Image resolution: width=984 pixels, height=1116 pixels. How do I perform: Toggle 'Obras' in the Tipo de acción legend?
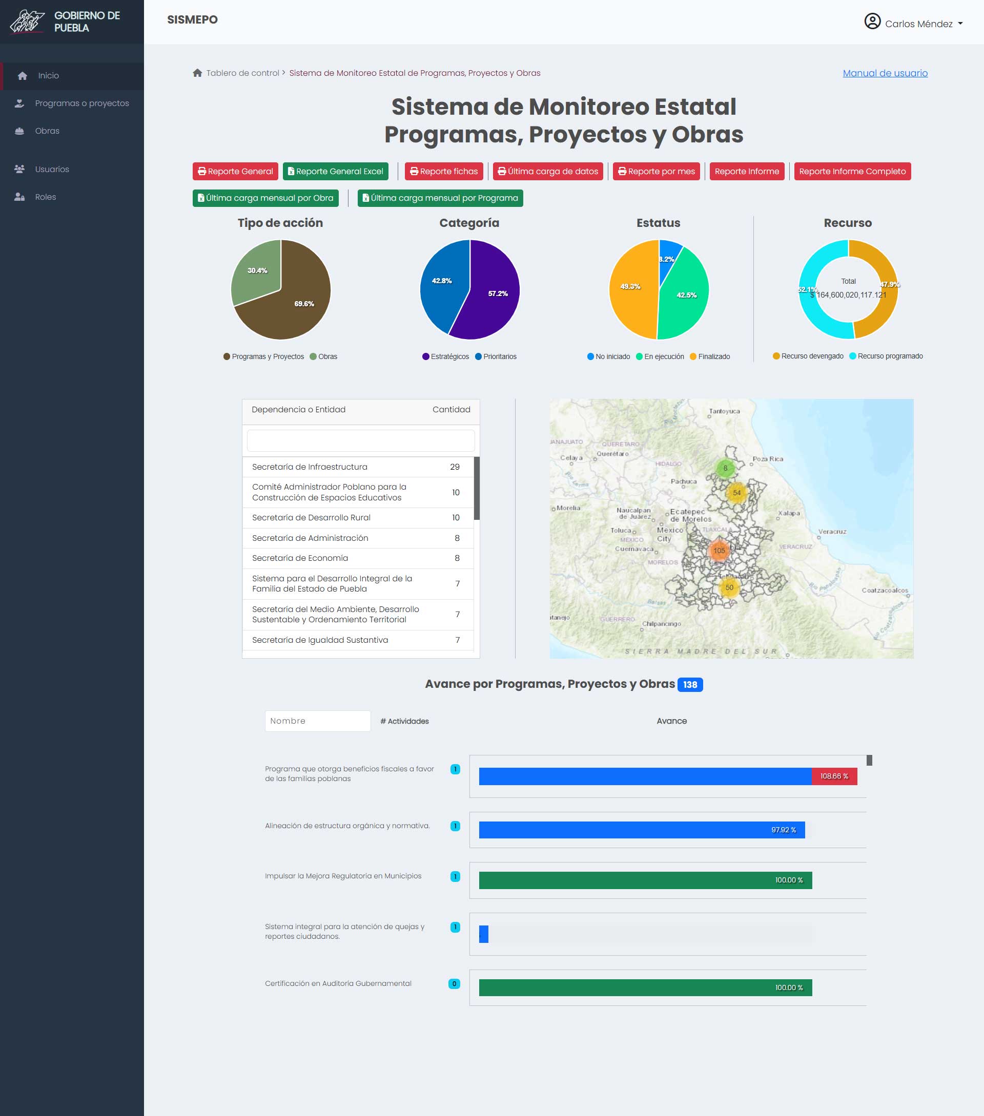324,356
